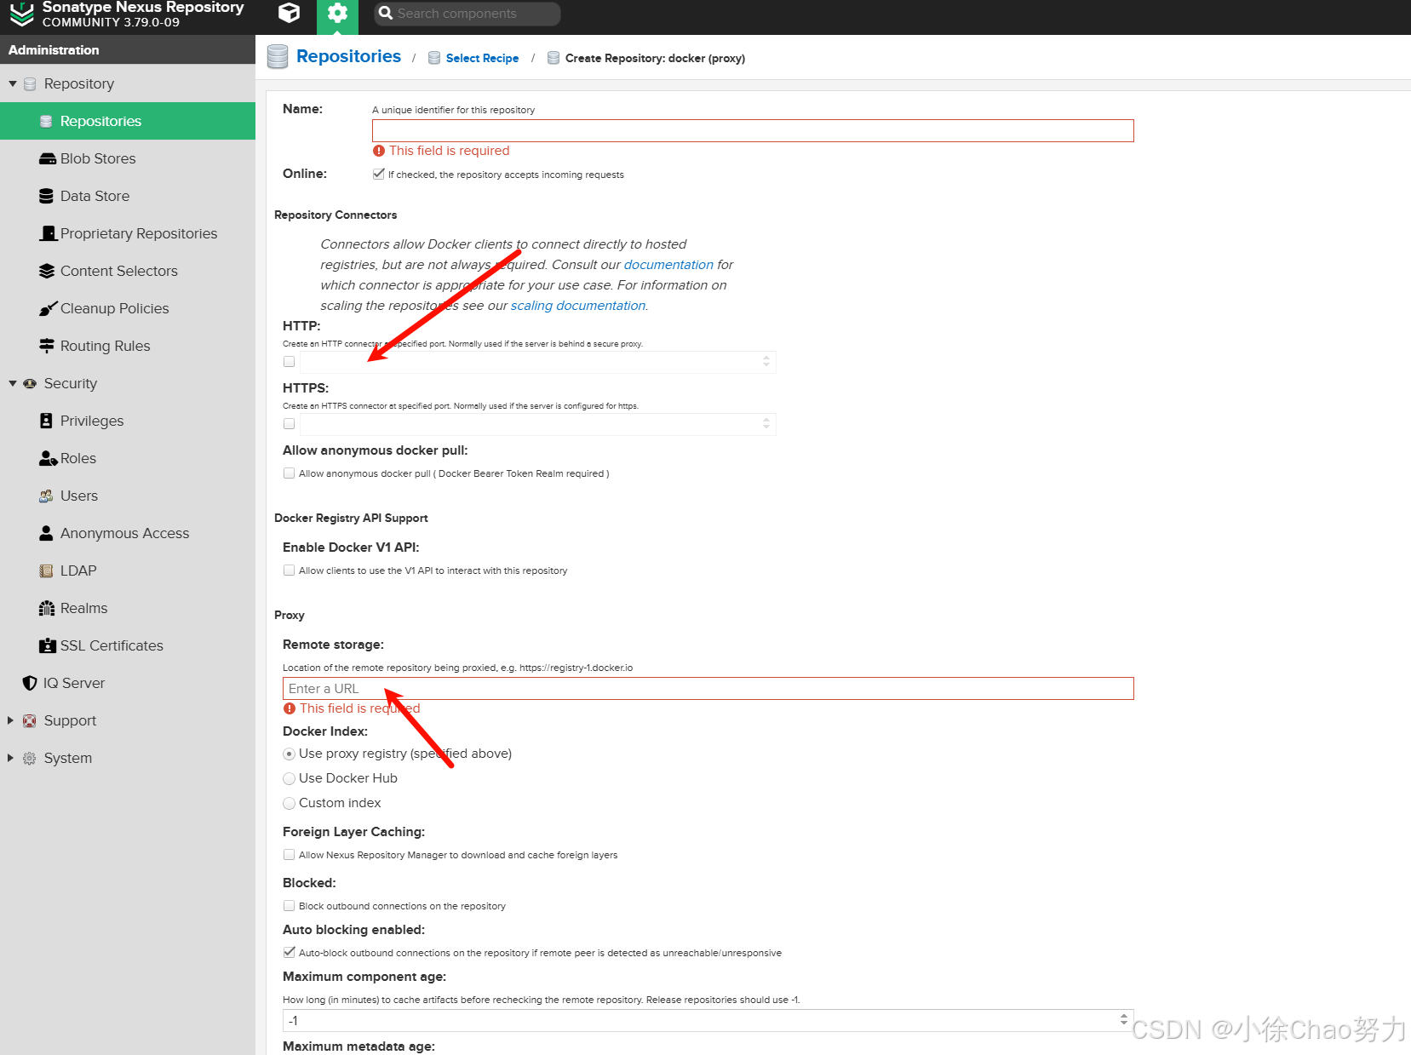The height and width of the screenshot is (1055, 1411).
Task: Click the Remote storage URL field
Action: tap(708, 688)
